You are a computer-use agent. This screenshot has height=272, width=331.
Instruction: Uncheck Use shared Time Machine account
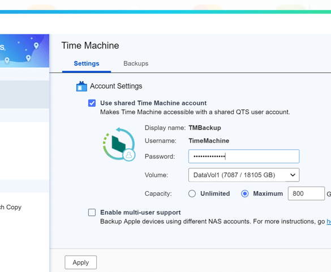pos(92,103)
